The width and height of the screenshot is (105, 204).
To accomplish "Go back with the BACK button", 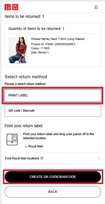I will pyautogui.click(x=53, y=192).
